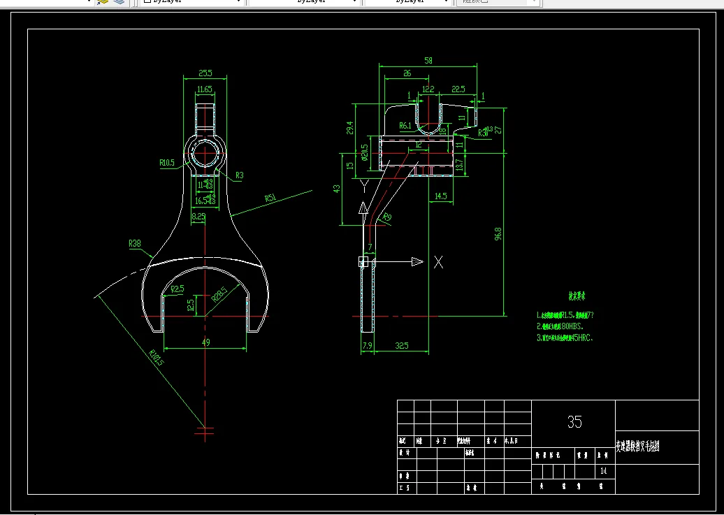Click the 12.2 slot width dimension
Image resolution: width=724 pixels, height=515 pixels.
[428, 89]
